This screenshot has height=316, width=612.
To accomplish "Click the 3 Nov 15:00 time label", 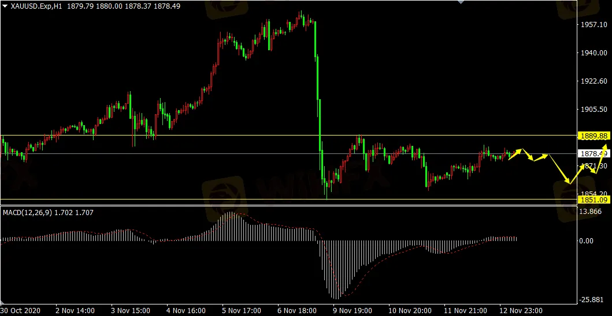I will [131, 311].
